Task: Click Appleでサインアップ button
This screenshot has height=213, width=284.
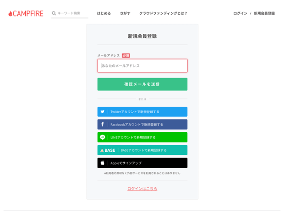Action: pyautogui.click(x=142, y=163)
